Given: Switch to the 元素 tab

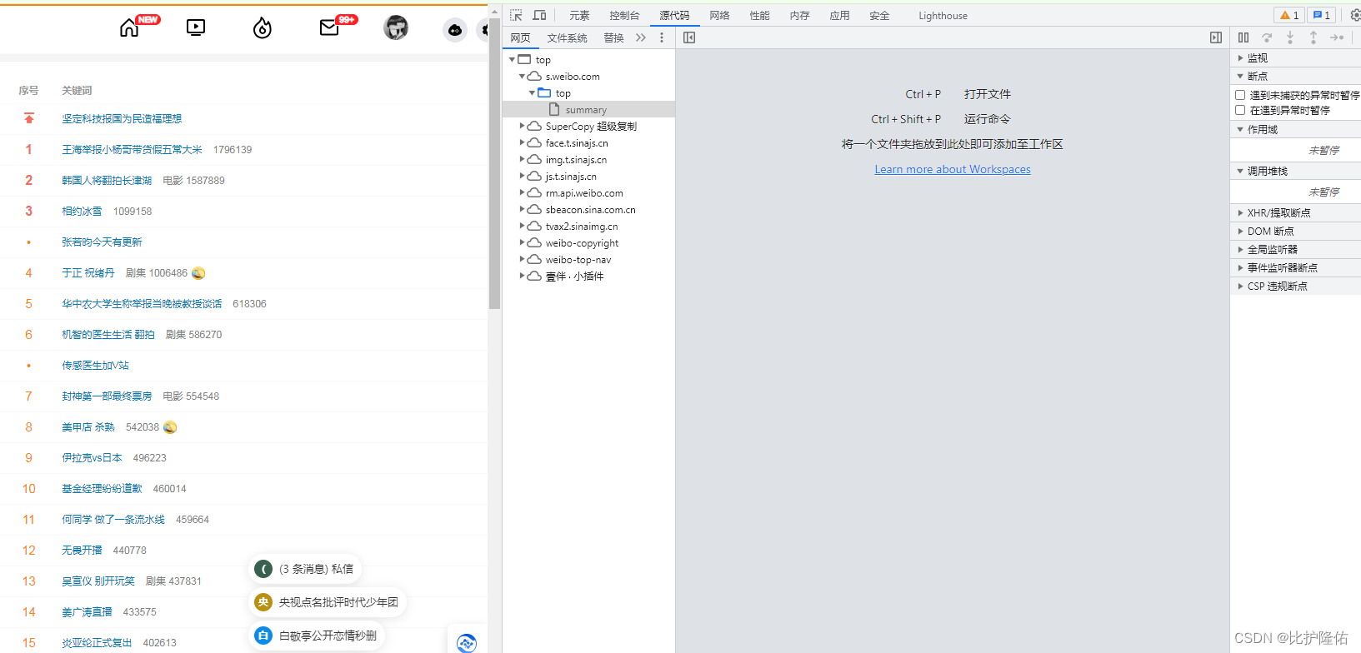Looking at the screenshot, I should tap(579, 15).
